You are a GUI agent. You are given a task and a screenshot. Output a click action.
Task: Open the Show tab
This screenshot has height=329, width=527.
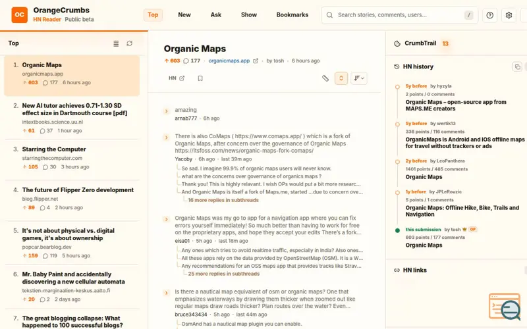[249, 14]
